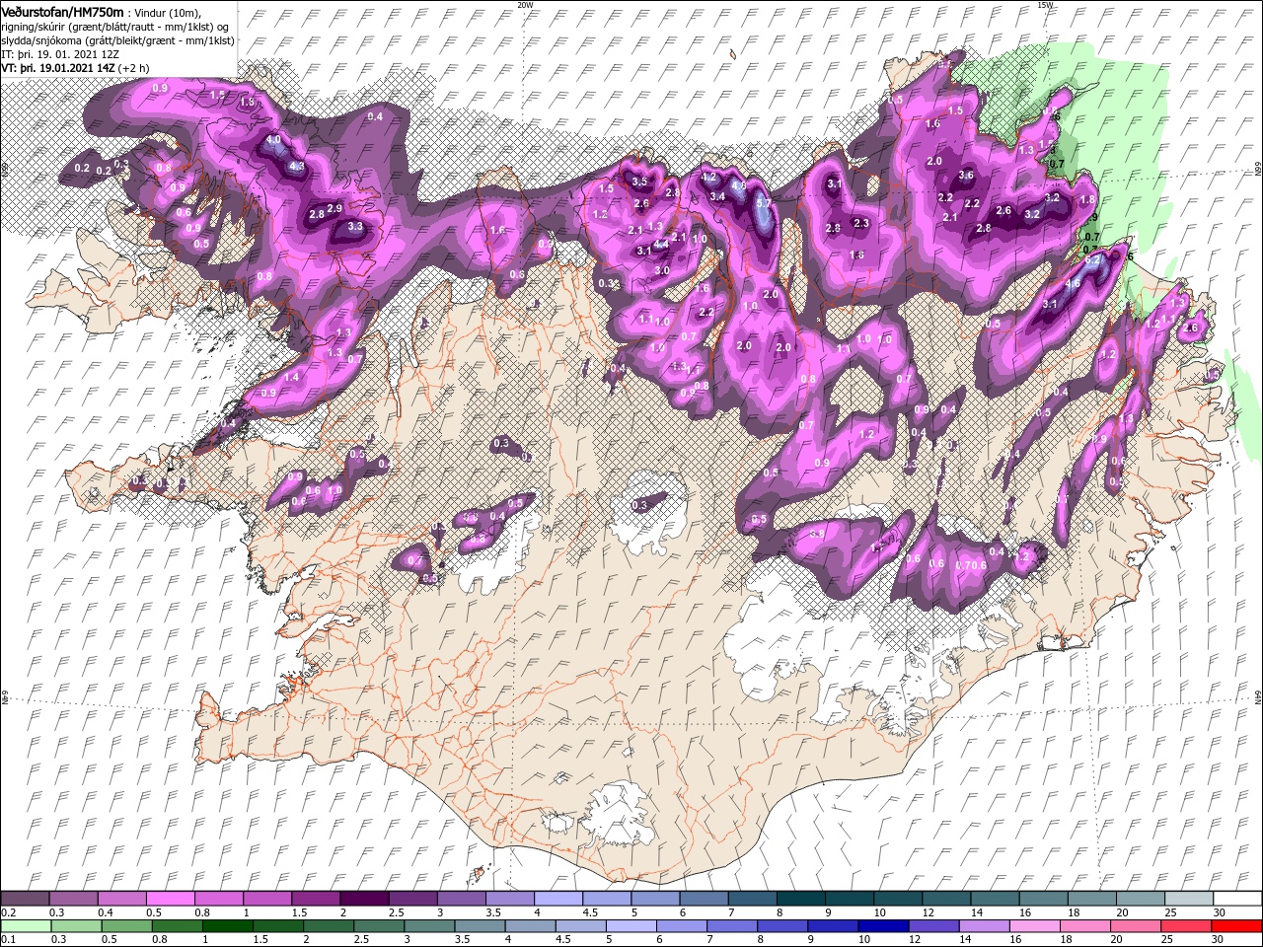Image resolution: width=1263 pixels, height=947 pixels.
Task: Click the 20W longitude label
Action: (x=525, y=5)
